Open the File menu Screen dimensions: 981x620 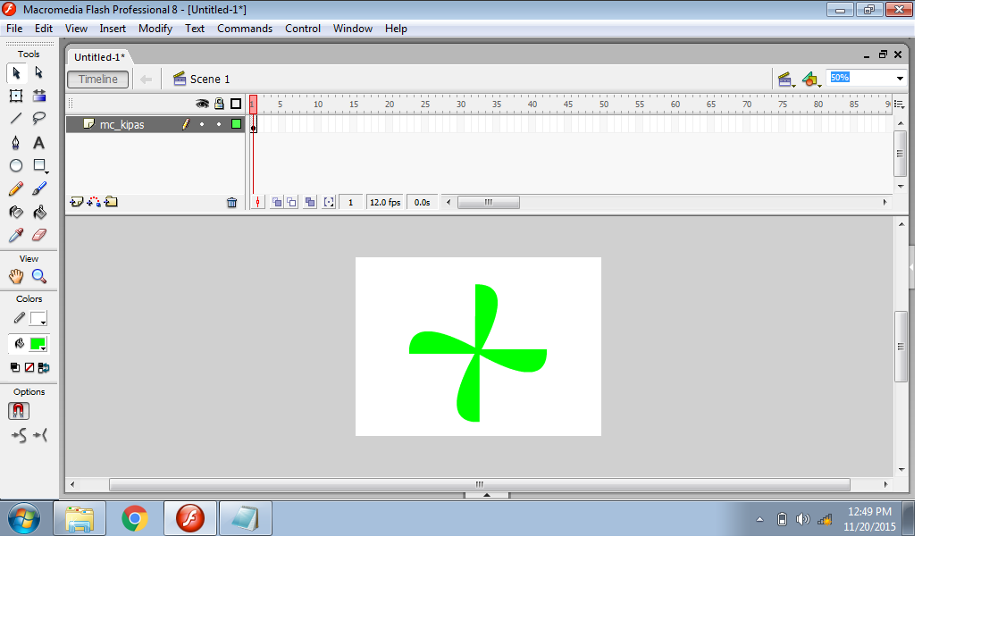coord(14,29)
